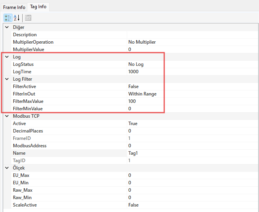Edit the EU_Max value
Image resolution: width=259 pixels, height=212 pixels.
tap(193, 175)
